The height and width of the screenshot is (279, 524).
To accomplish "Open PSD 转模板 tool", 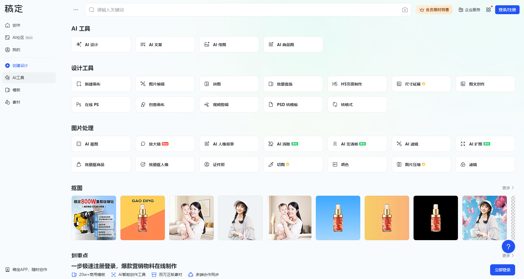I will tap(293, 104).
